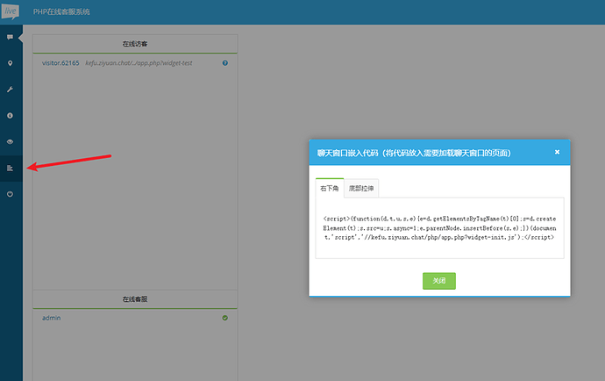Click the live logo in the header
Viewport: 605px width, 381px height.
[10, 11]
